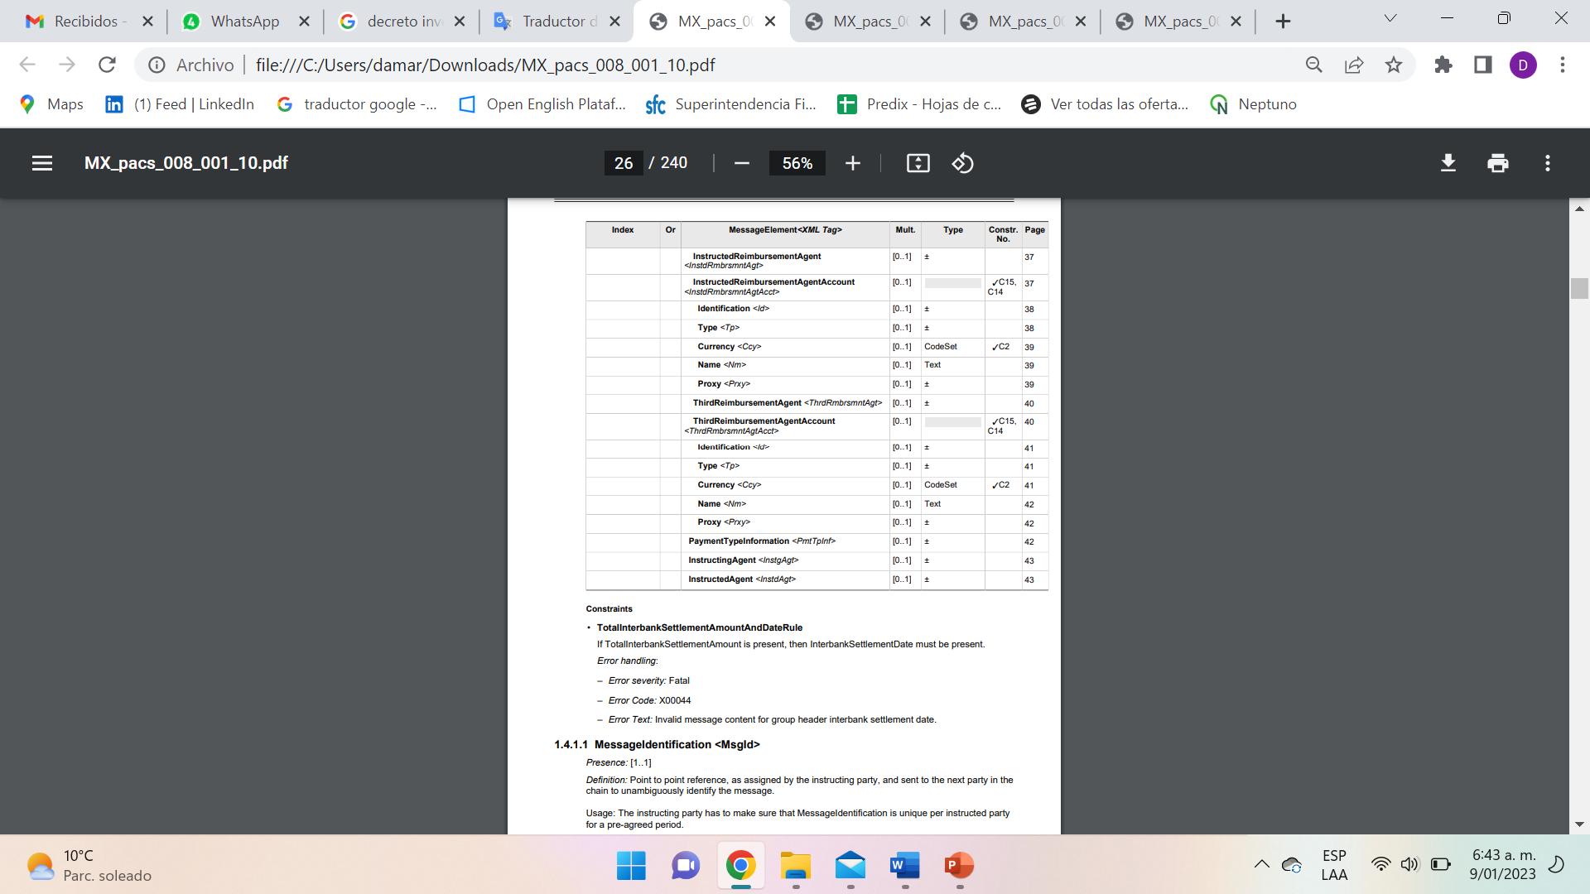Screen dimensions: 1590x894
Task: Click the page number input field
Action: 624,163
